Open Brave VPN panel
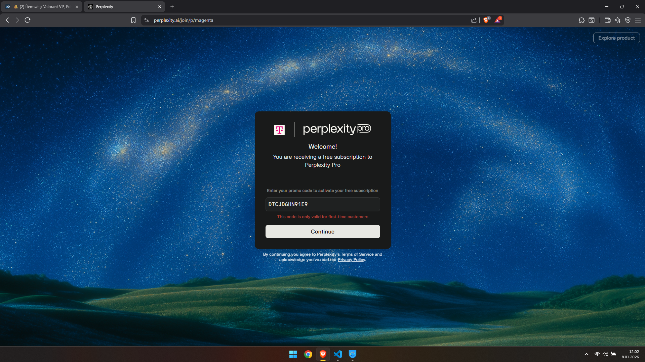The image size is (645, 362). [628, 20]
